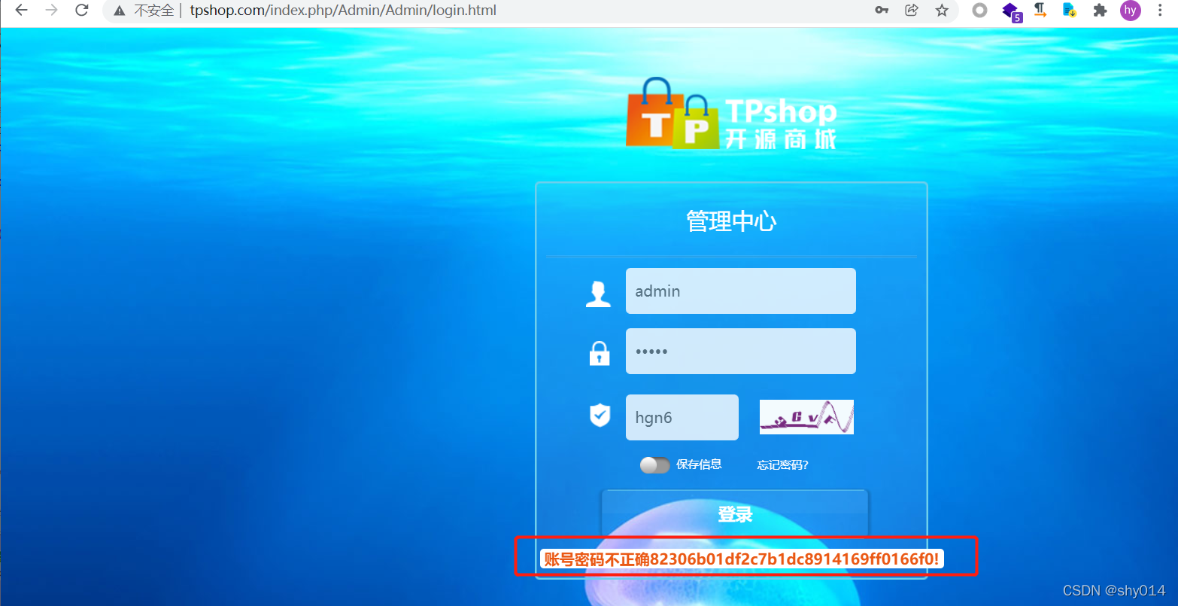Focus the username field containing admin

[x=740, y=291]
